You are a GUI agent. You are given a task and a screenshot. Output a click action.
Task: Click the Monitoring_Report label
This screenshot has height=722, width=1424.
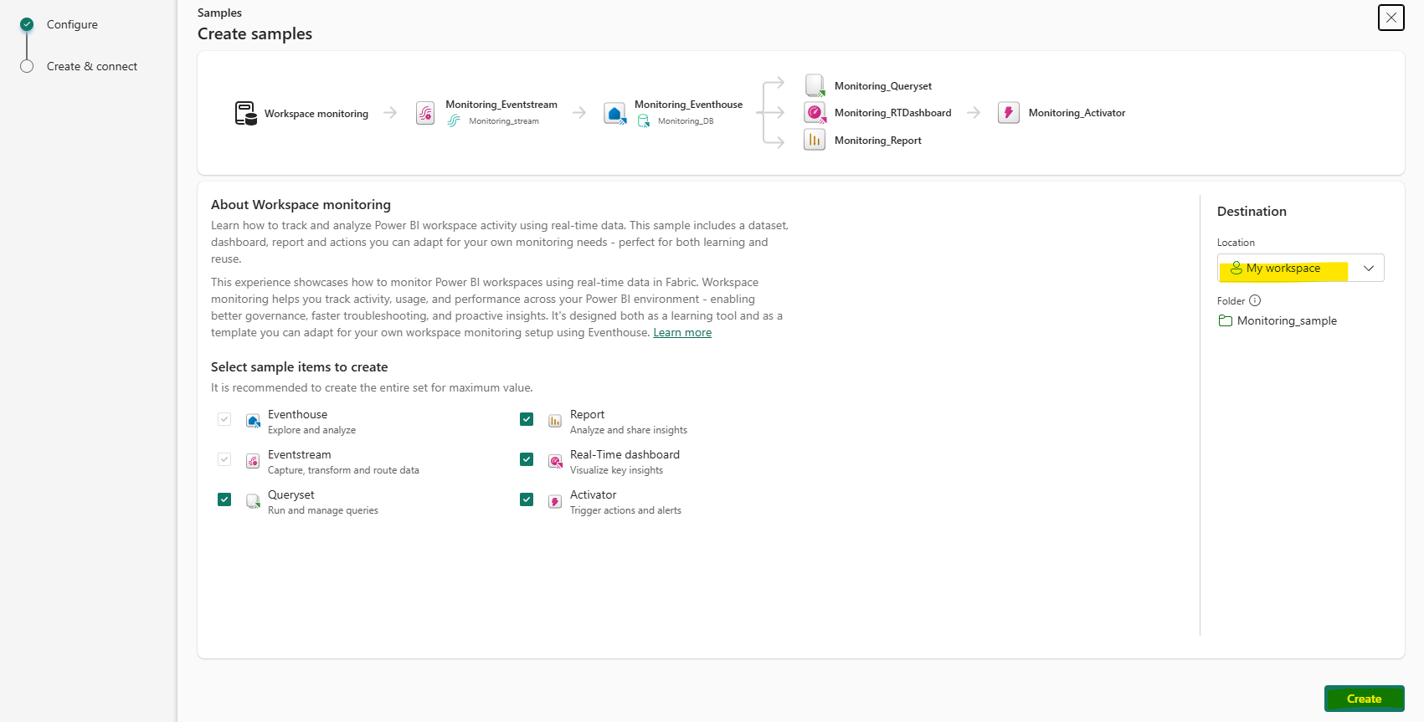[x=878, y=141]
